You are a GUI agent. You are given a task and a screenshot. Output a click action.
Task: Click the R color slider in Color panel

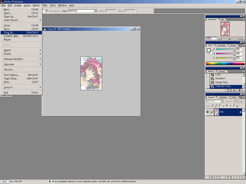225,49
